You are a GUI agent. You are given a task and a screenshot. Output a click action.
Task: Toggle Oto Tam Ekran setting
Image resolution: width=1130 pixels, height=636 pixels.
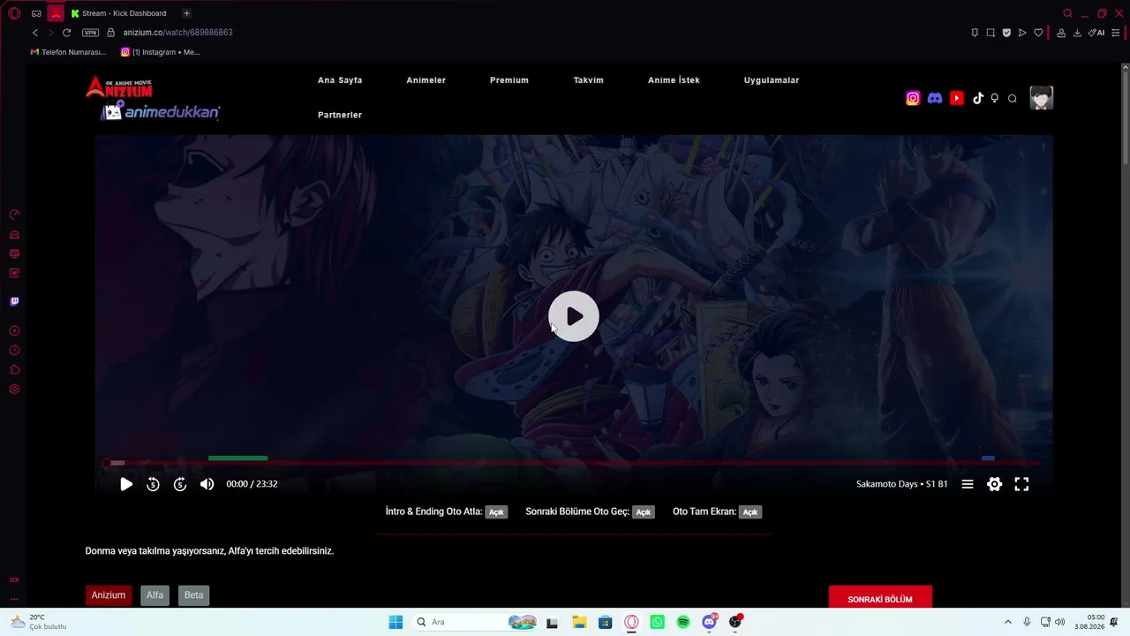coord(750,512)
